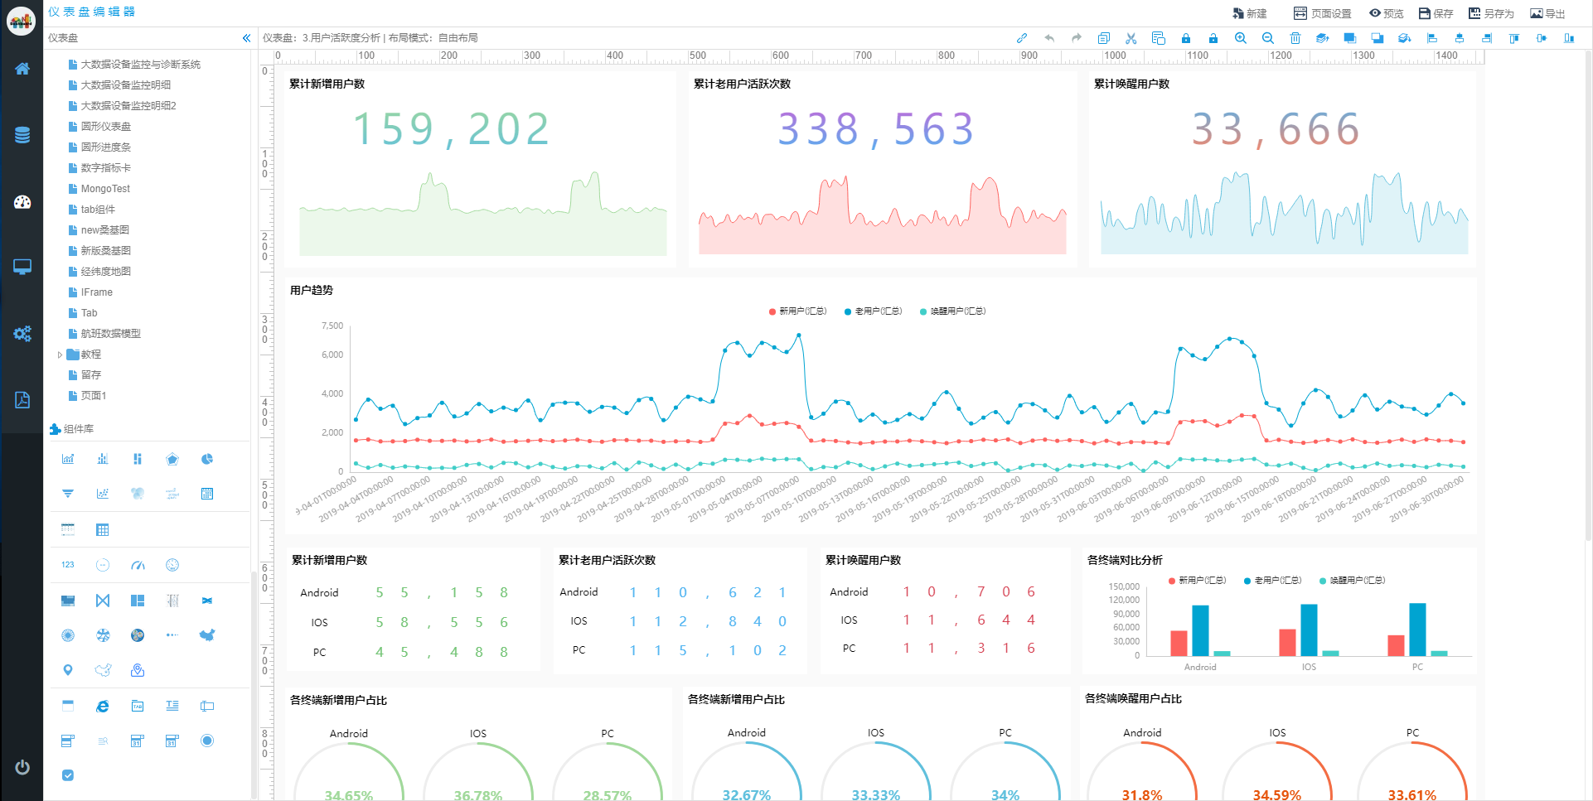Screen dimensions: 1593x801
Task: Zoom out of the dashboard canvas
Action: (1268, 38)
